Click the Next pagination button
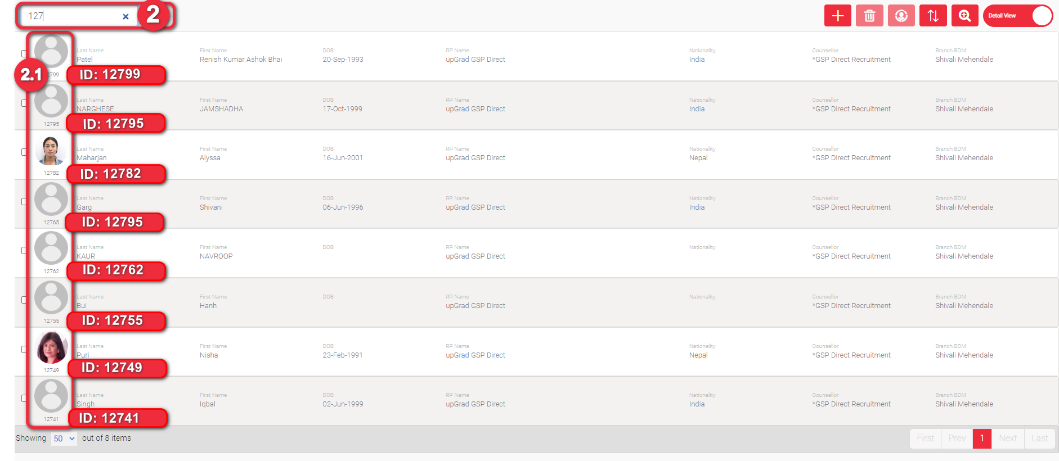1059x461 pixels. click(x=1008, y=439)
